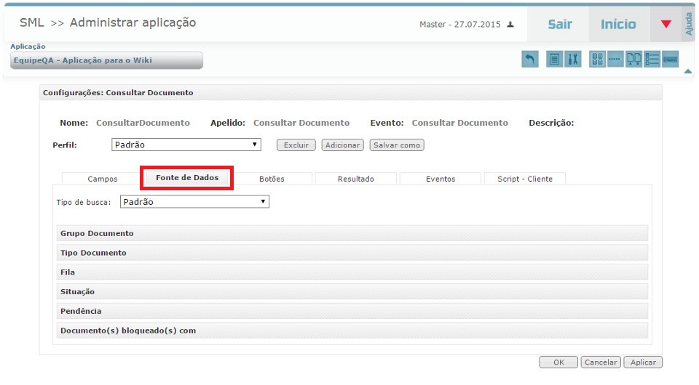
Task: Click the dotted line toolbar icon
Action: [615, 60]
